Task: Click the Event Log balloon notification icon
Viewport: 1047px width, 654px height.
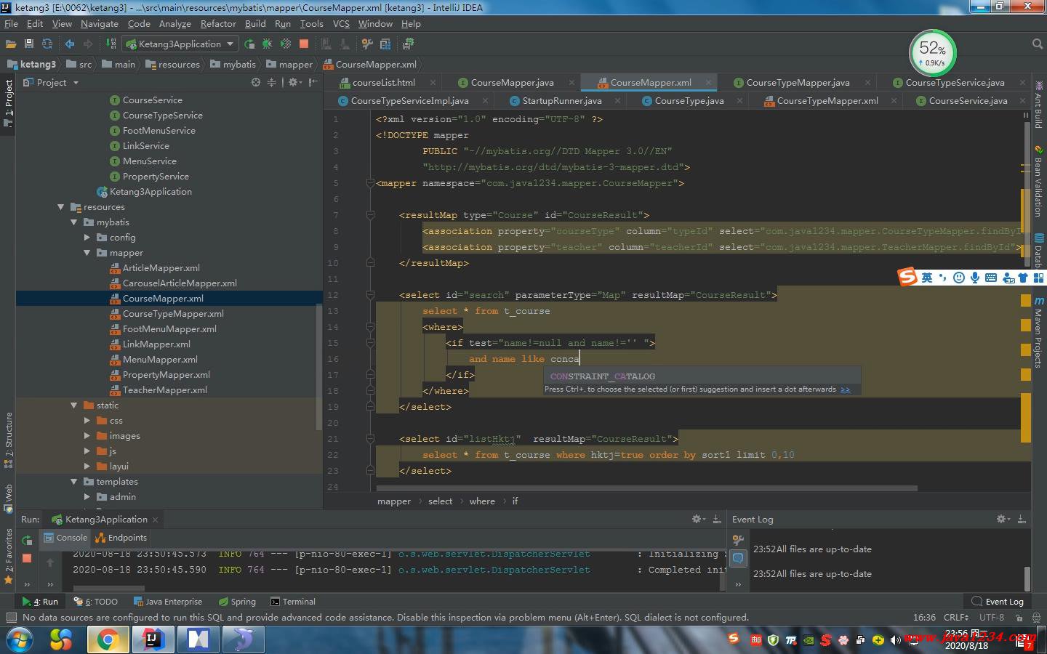Action: 738,558
